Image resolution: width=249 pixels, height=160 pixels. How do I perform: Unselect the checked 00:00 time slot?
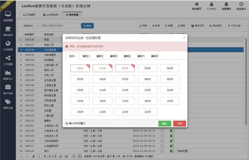tap(80, 68)
